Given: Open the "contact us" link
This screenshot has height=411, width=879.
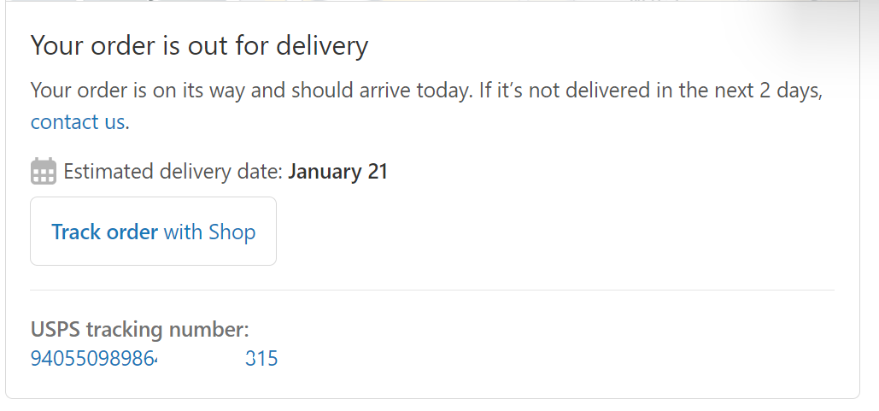Looking at the screenshot, I should (x=78, y=121).
